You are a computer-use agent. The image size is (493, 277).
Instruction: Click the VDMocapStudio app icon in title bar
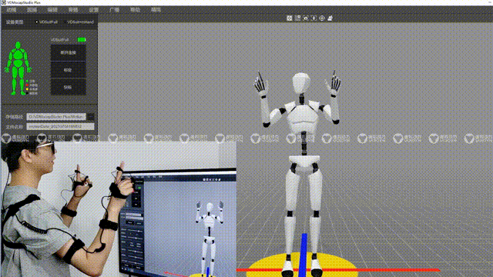point(3,2)
